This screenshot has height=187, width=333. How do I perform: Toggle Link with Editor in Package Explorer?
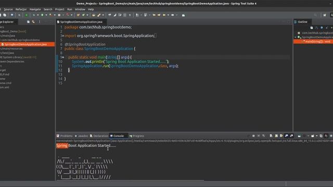coord(33,22)
